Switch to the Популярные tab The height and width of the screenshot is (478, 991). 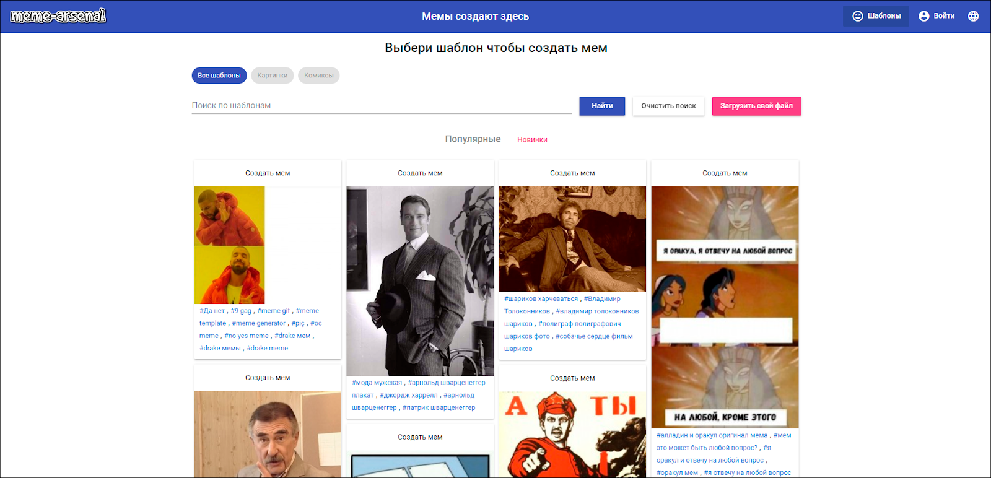point(473,139)
